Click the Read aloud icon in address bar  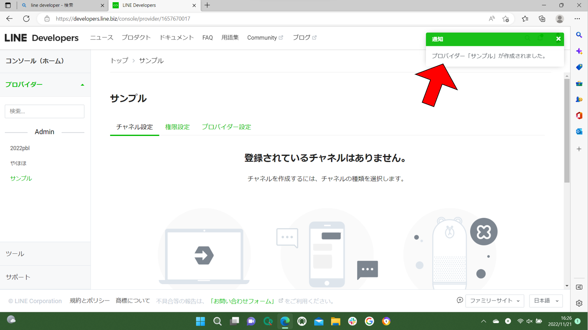tap(491, 19)
